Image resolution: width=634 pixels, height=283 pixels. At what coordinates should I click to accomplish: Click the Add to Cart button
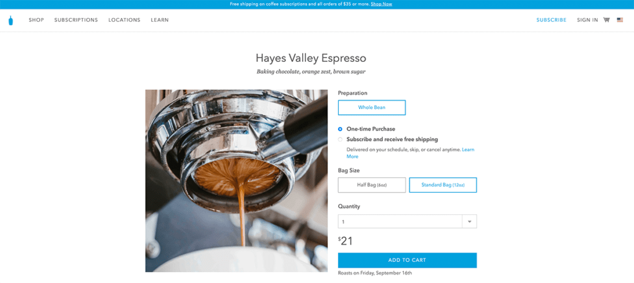coord(407,260)
